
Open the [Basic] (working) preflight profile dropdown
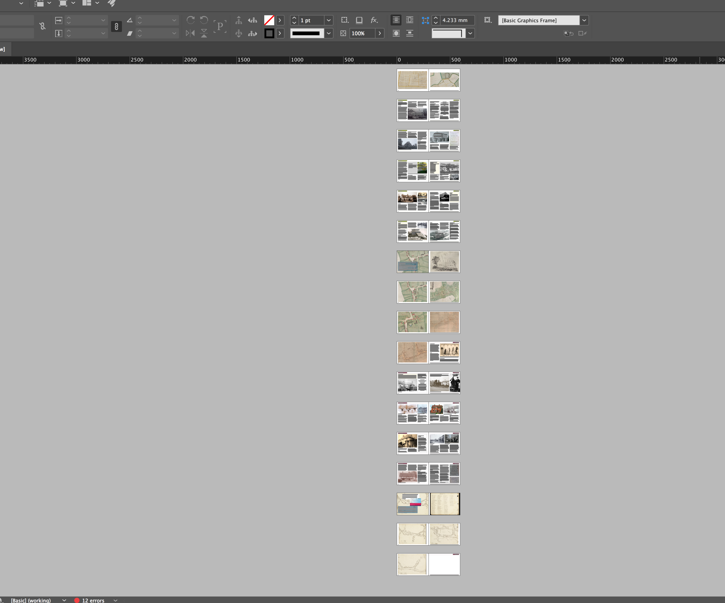pyautogui.click(x=64, y=600)
